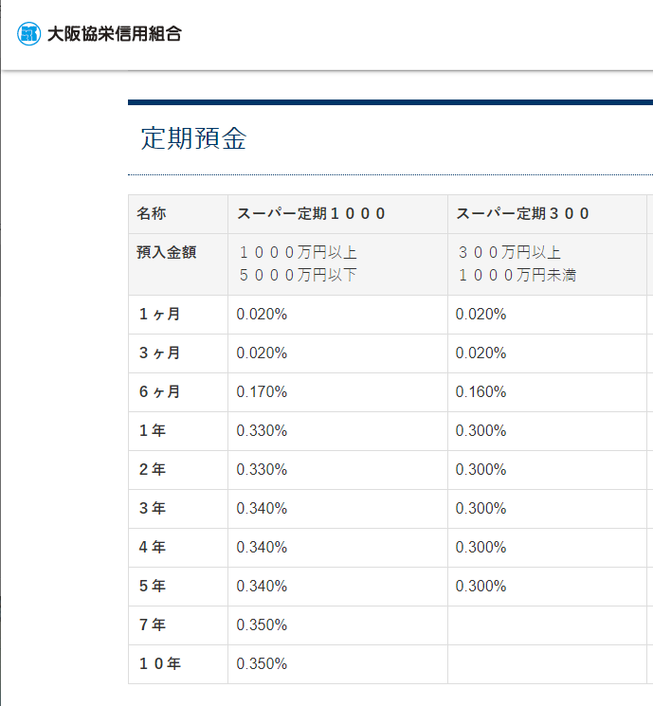Click the １０００万円未満 deposit amount text
Viewport: 653px width, 706px height.
517,275
